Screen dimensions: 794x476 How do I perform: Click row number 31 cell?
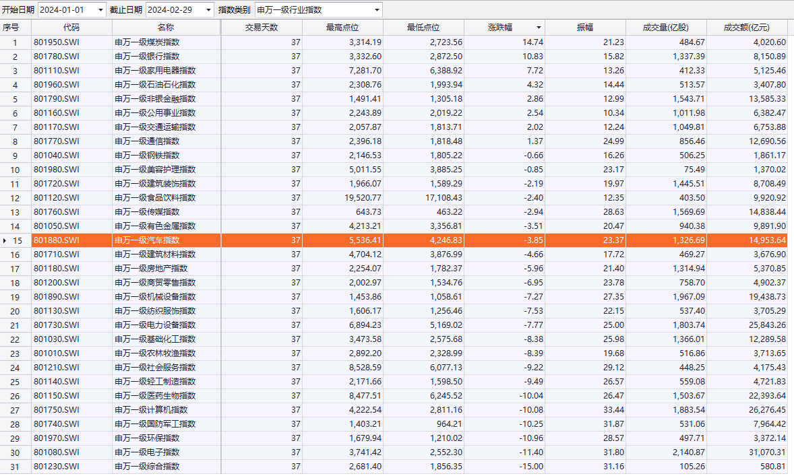(16, 467)
